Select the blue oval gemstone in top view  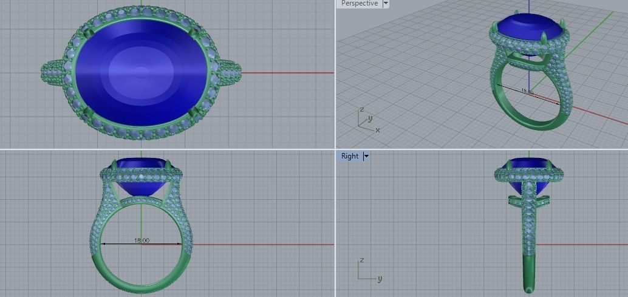click(142, 72)
